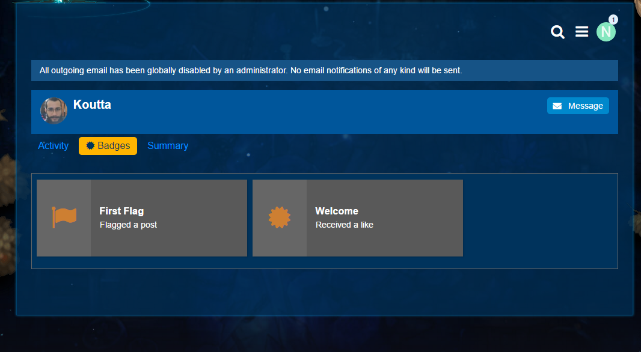Click the orange flag badge icon
The height and width of the screenshot is (352, 641).
(64, 217)
